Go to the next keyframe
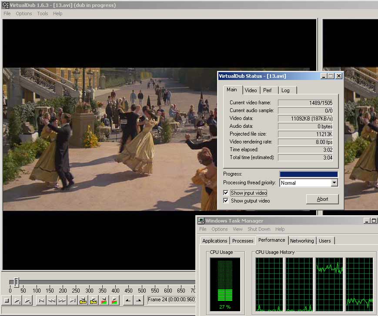 coord(93,300)
